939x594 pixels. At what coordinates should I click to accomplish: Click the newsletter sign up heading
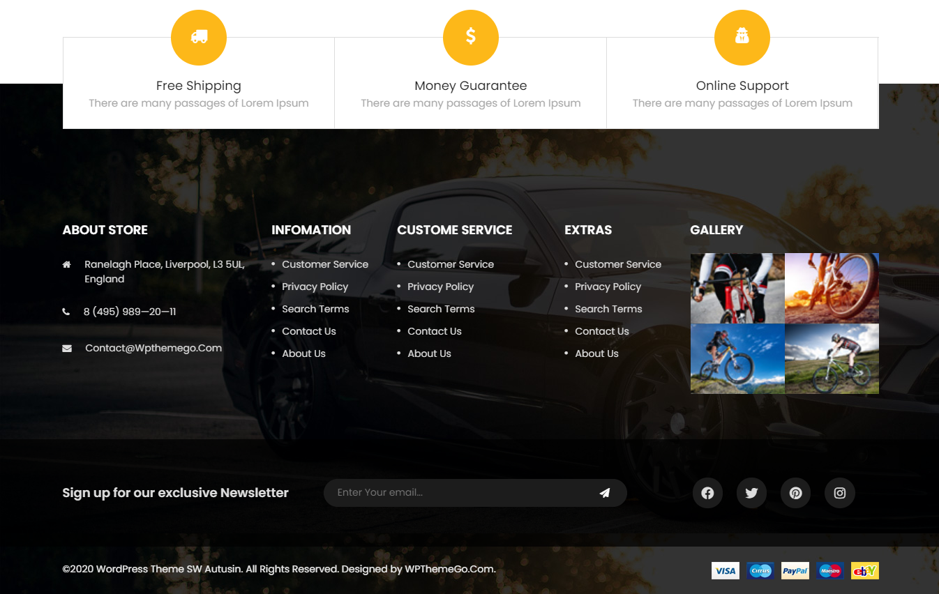click(x=175, y=493)
